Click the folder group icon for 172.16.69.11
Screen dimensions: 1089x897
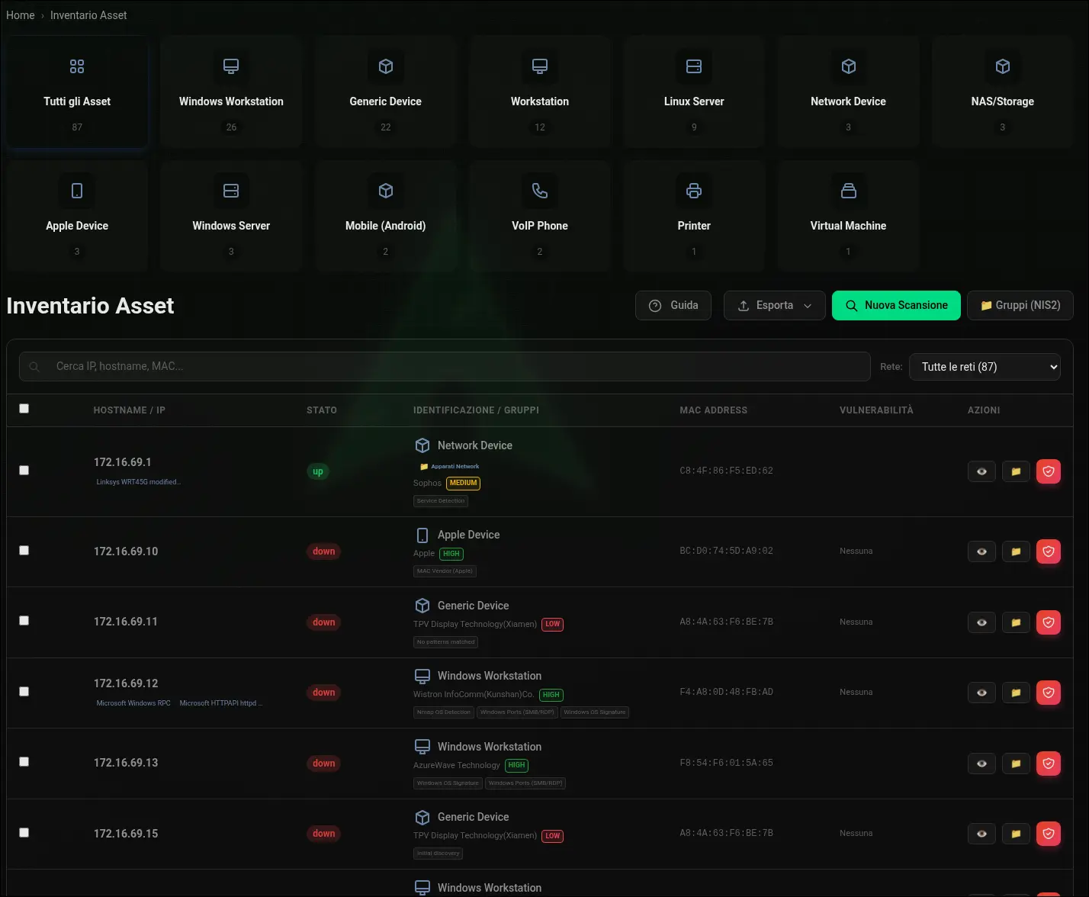point(1016,622)
